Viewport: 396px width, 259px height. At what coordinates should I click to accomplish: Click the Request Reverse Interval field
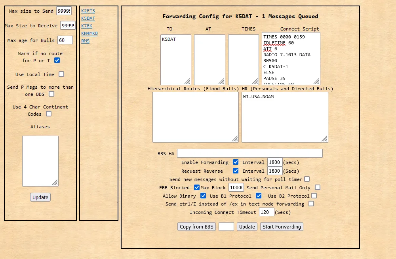[275, 171]
